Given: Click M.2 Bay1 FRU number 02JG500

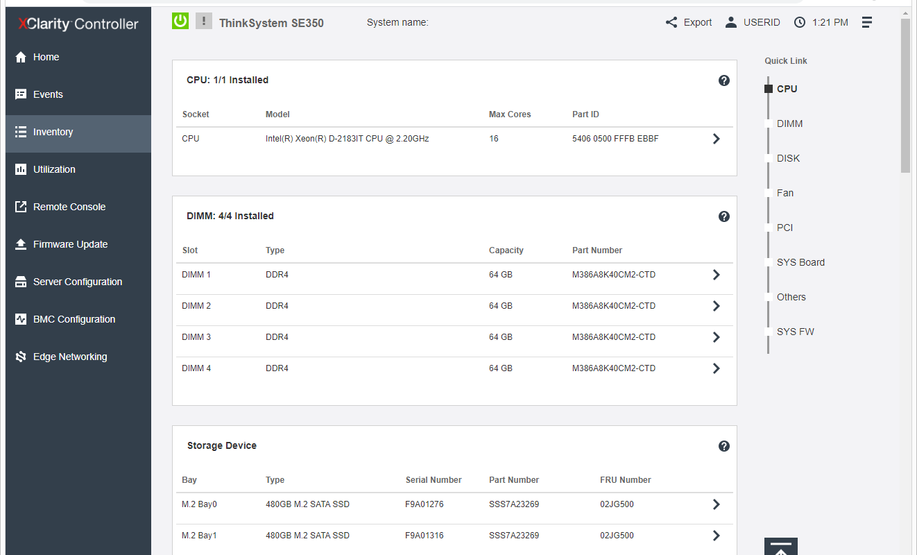Looking at the screenshot, I should click(617, 536).
